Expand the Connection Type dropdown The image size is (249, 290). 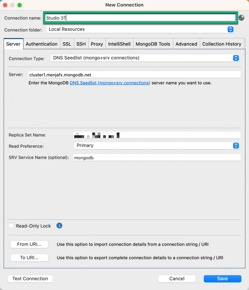pos(145,58)
